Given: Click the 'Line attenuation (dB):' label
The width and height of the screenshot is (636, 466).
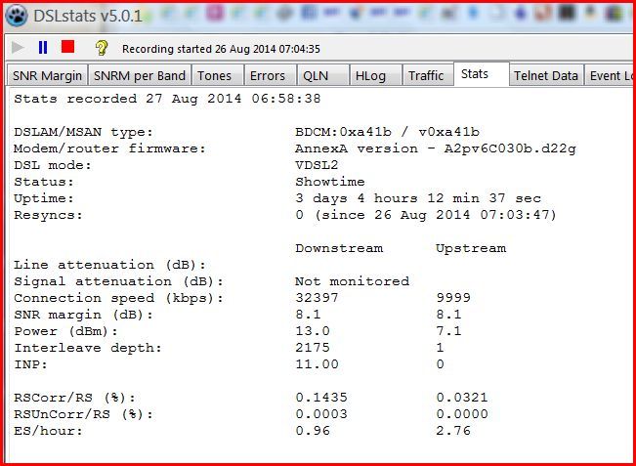Looking at the screenshot, I should [x=109, y=265].
